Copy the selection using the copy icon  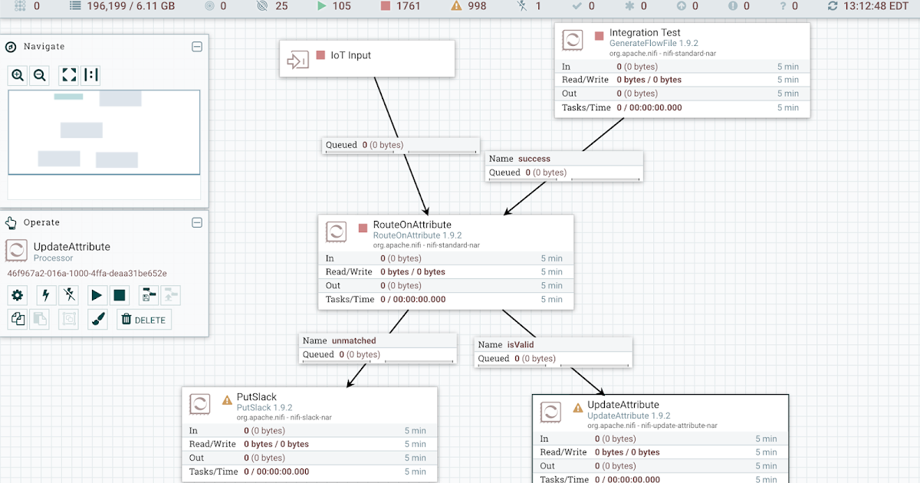17,319
